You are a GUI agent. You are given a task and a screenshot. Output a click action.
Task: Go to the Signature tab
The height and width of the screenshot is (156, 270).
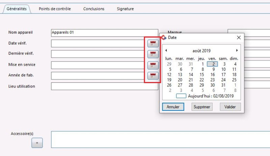[x=125, y=9]
